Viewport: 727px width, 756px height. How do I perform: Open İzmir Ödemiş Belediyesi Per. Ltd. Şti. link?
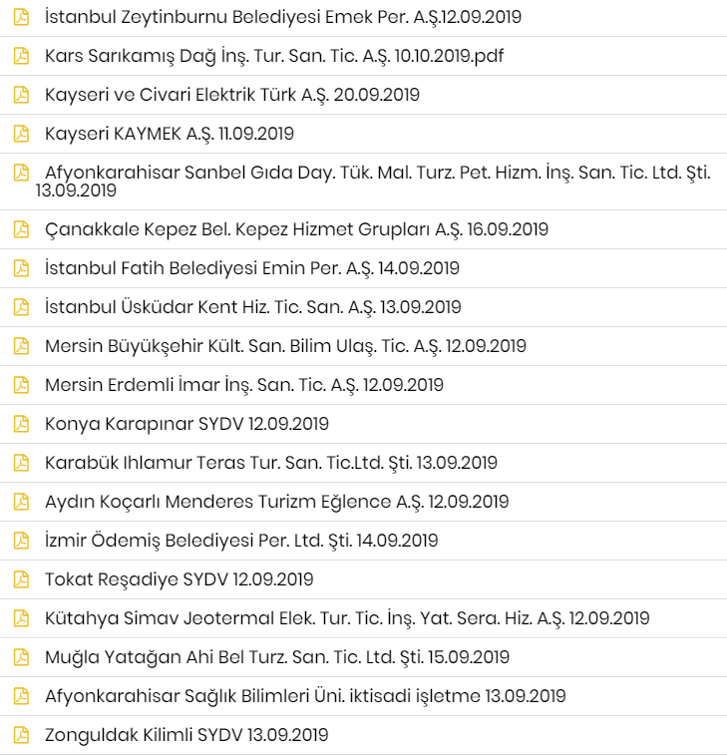pyautogui.click(x=241, y=541)
